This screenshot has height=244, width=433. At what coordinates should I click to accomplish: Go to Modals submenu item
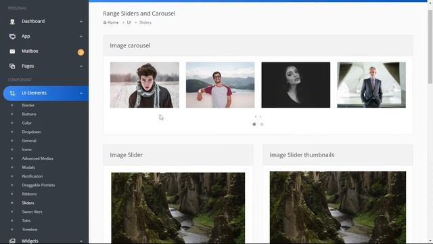click(28, 167)
